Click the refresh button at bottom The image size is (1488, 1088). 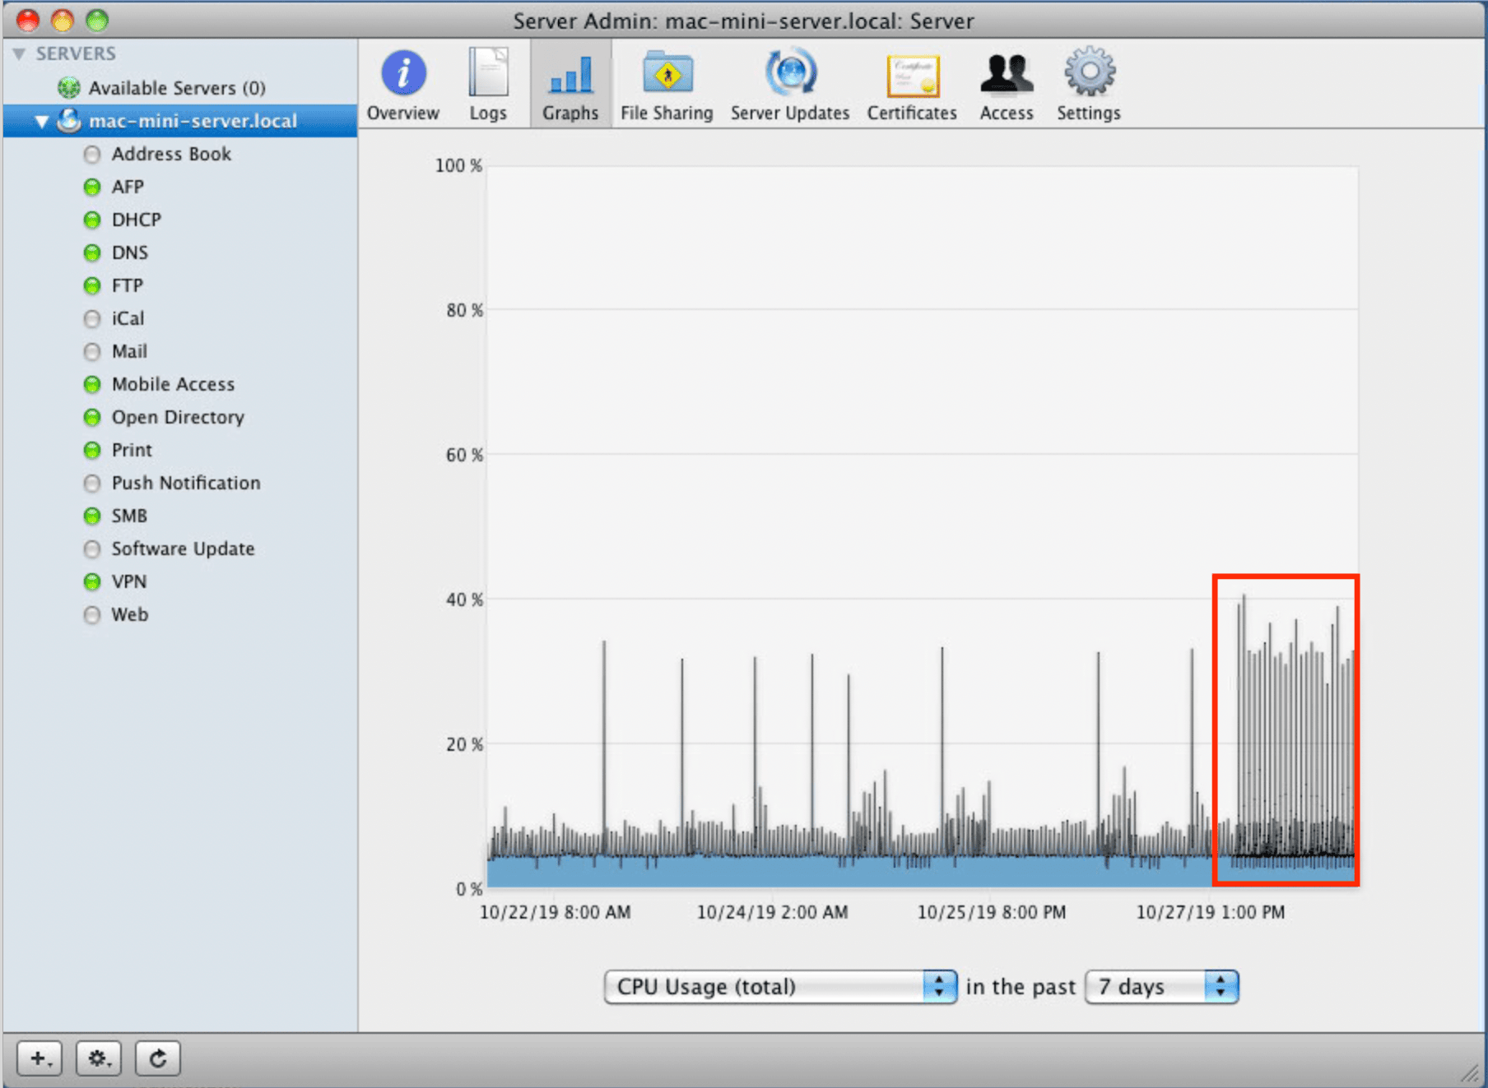(x=158, y=1058)
